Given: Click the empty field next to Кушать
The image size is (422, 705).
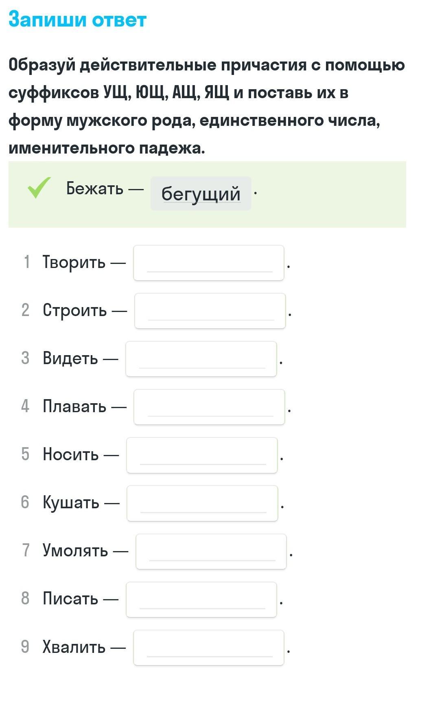Looking at the screenshot, I should pos(202,503).
